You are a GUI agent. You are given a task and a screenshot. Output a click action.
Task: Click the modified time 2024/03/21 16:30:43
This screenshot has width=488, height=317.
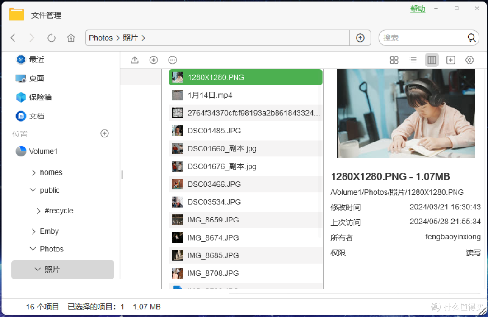tap(445, 207)
